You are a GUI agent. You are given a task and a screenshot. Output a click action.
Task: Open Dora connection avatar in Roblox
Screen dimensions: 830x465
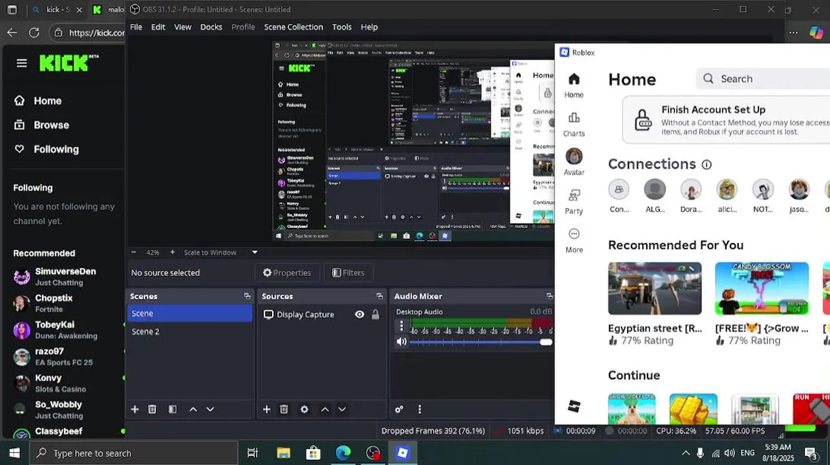(691, 190)
